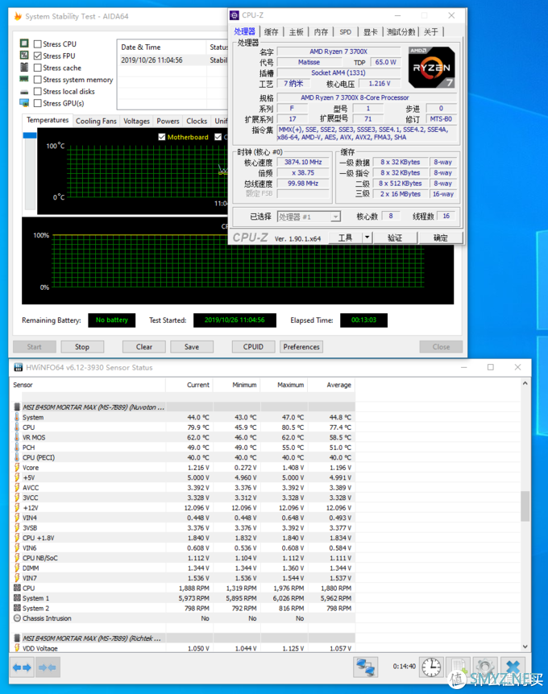
Task: Enable the Stress cache checkbox
Action: click(x=38, y=68)
